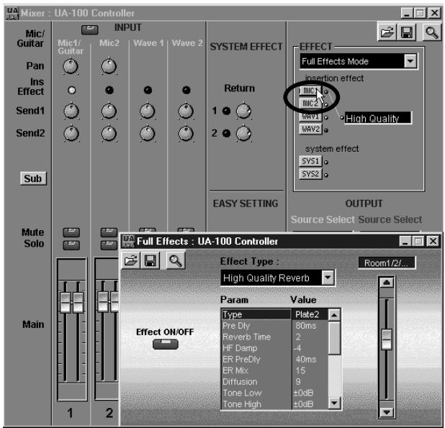Click Return 2 level knob
The width and height of the screenshot is (445, 428).
[244, 134]
